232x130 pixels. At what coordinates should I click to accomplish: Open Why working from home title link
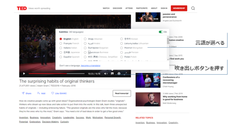point(175,98)
